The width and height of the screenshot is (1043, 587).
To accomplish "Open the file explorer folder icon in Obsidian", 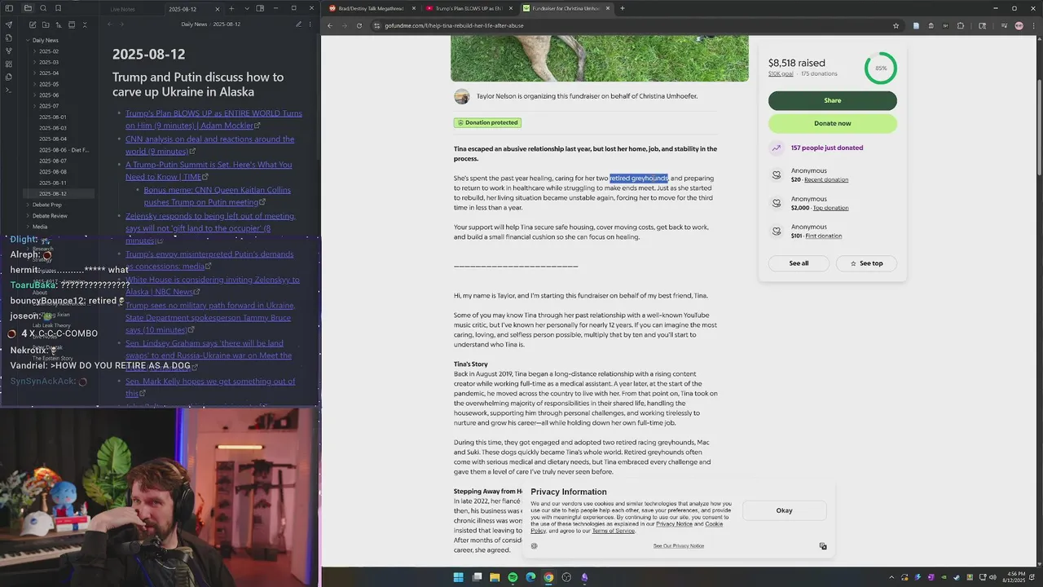I will [28, 8].
